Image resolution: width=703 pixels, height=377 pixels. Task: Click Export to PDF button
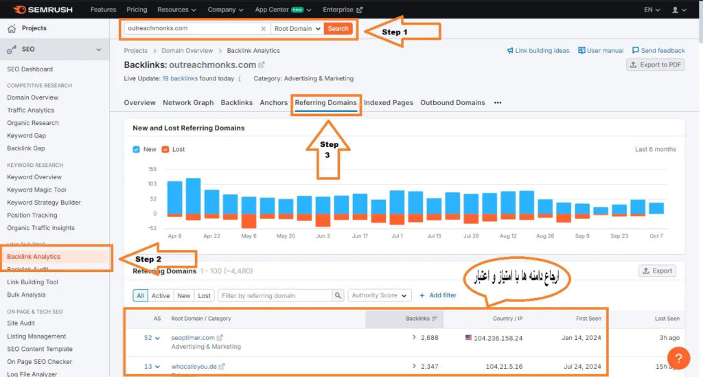coord(655,65)
